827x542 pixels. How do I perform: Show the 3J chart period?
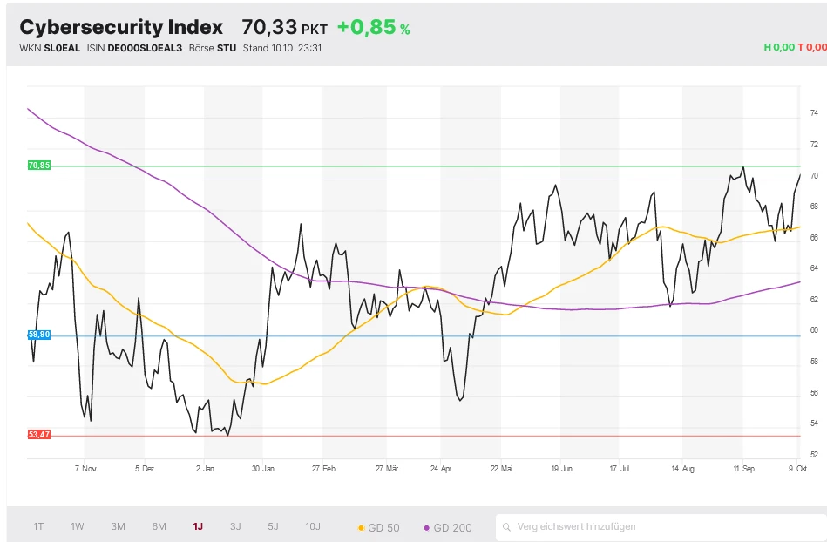235,526
